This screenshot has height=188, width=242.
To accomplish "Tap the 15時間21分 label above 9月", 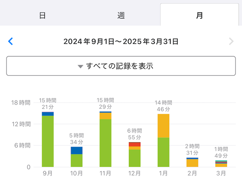I will coord(48,104).
